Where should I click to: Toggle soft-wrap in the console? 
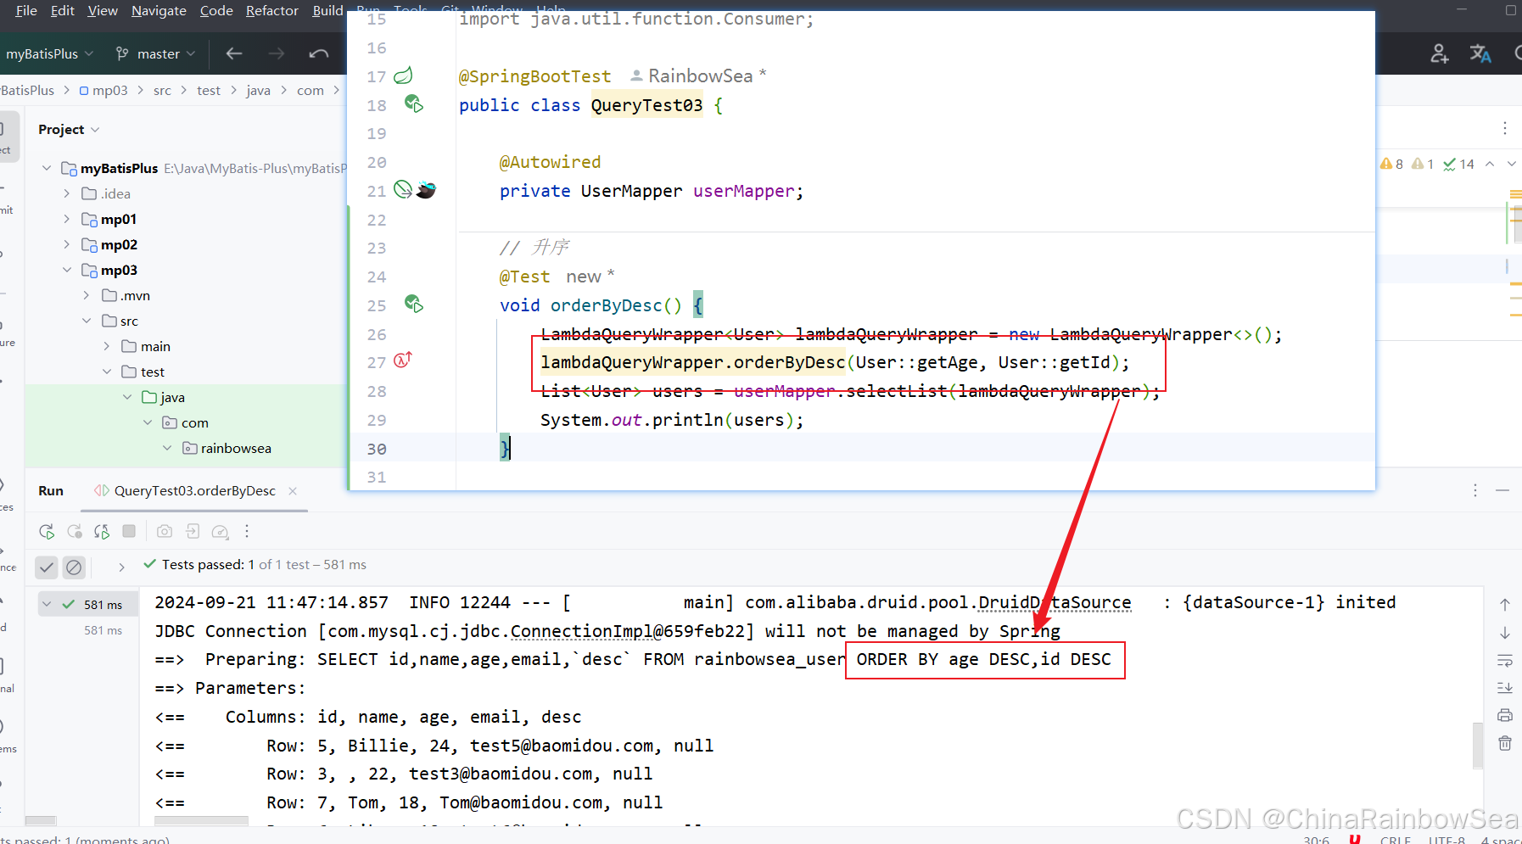1505,660
